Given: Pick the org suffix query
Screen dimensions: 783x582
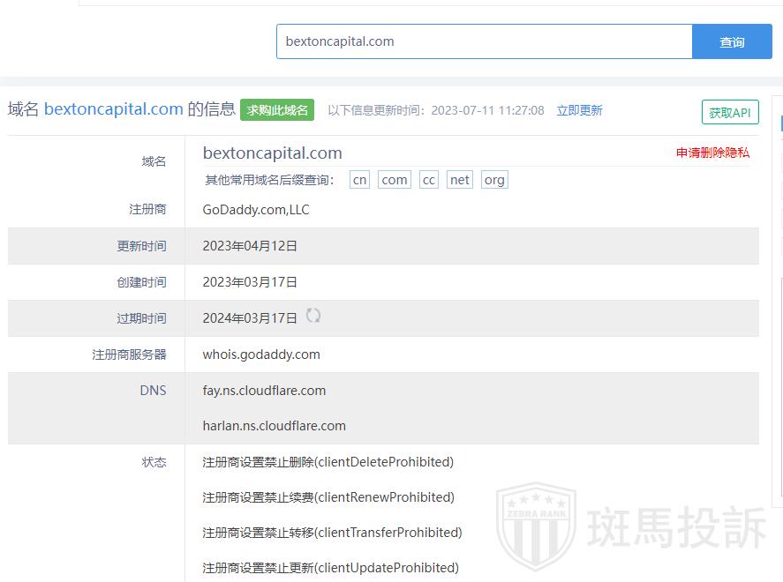Looking at the screenshot, I should [x=494, y=180].
